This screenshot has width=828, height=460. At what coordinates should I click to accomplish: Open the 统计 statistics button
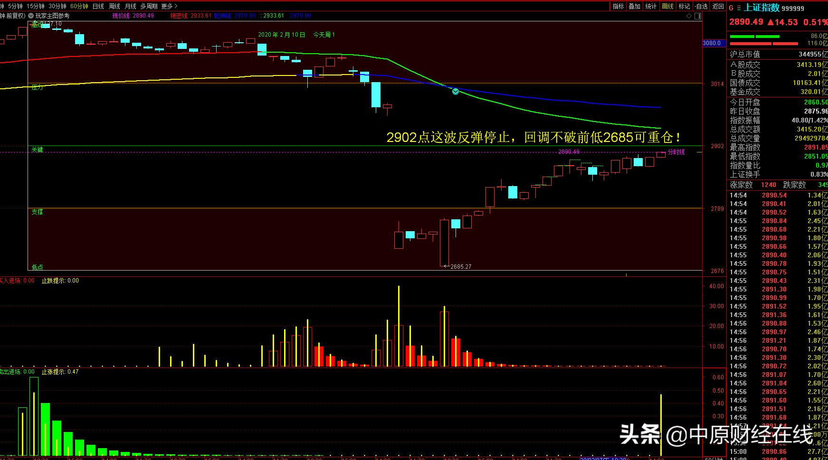click(651, 6)
